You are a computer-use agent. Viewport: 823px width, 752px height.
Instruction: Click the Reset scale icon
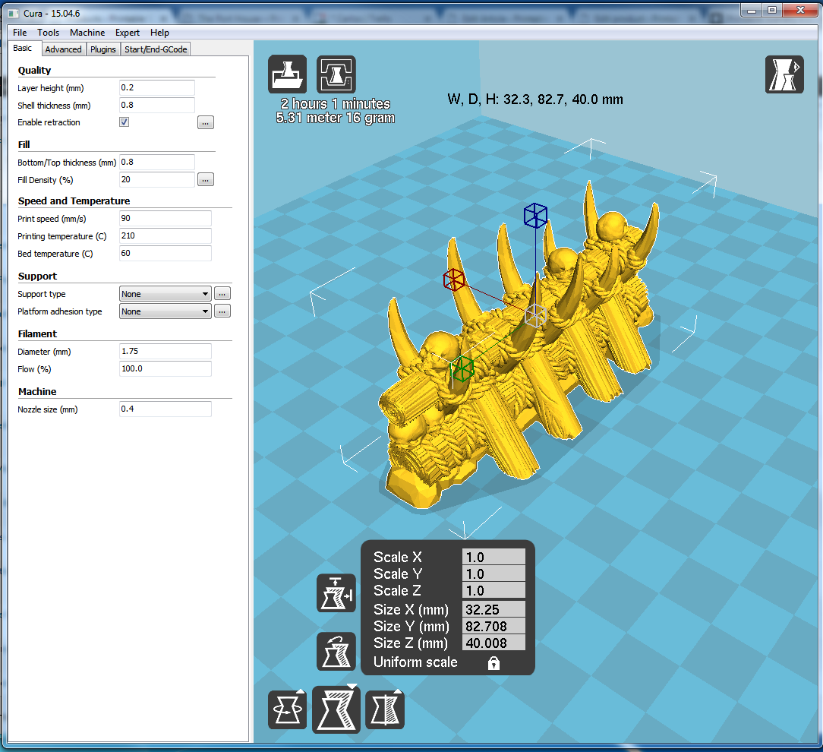[336, 652]
